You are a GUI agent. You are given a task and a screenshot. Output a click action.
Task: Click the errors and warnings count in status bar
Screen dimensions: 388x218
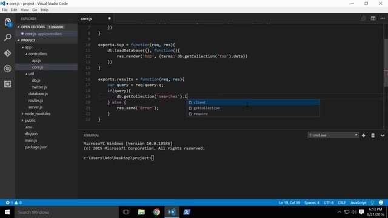click(x=14, y=202)
